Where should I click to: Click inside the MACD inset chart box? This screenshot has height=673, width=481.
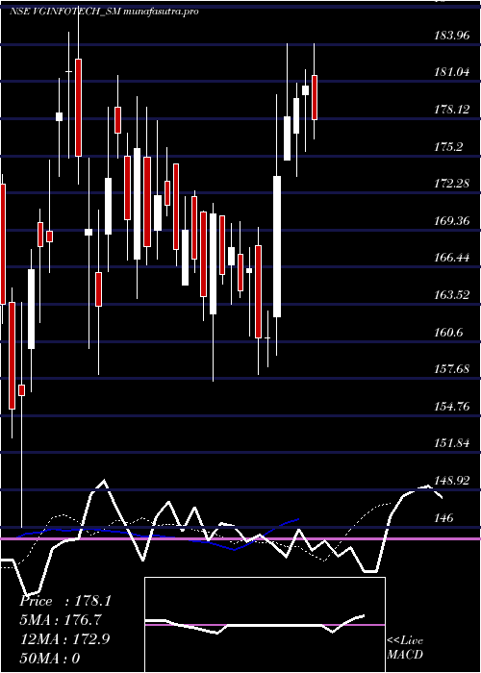[265, 625]
